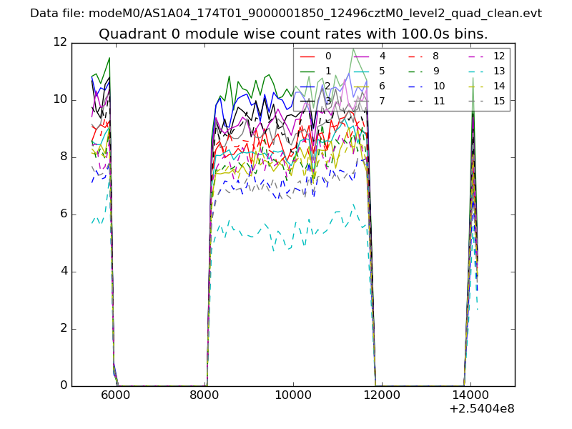
Task: Click the yellow legend line for module 6
Action: tap(361, 86)
